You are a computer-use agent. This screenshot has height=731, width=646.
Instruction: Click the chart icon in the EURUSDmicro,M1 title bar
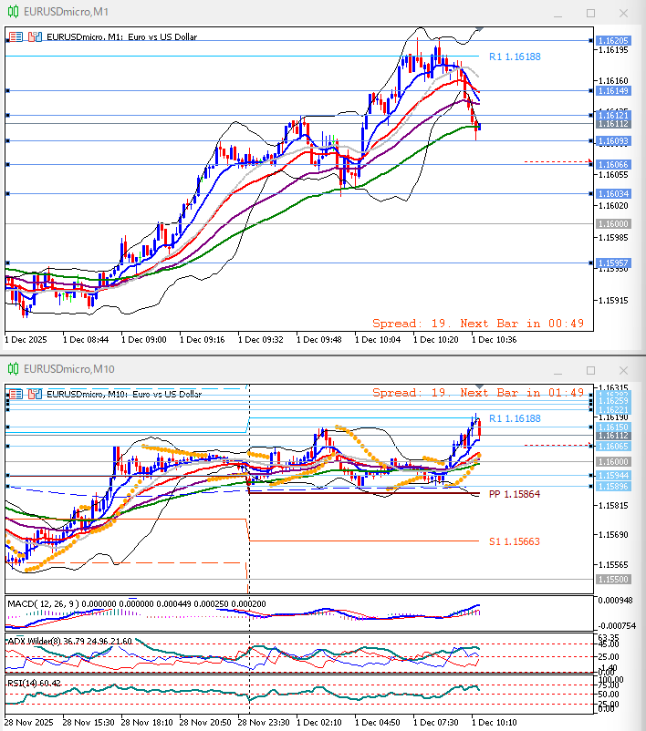click(14, 13)
